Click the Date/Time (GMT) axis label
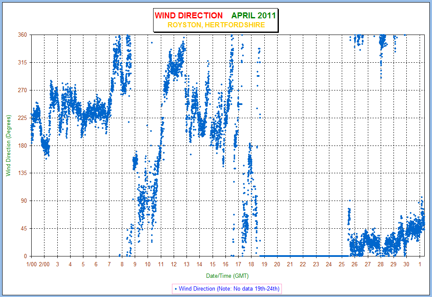This screenshot has height=297, width=432. pos(227,276)
